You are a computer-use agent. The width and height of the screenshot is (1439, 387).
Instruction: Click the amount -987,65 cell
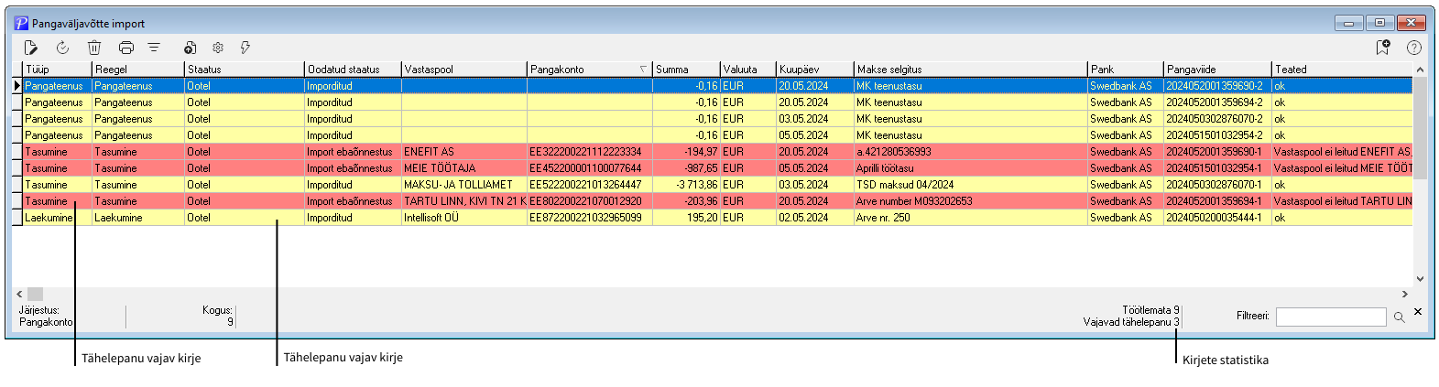click(x=686, y=168)
